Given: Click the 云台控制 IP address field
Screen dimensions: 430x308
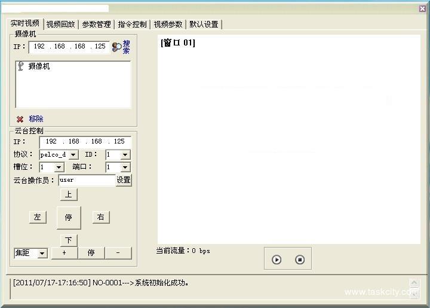Looking at the screenshot, I should point(85,142).
